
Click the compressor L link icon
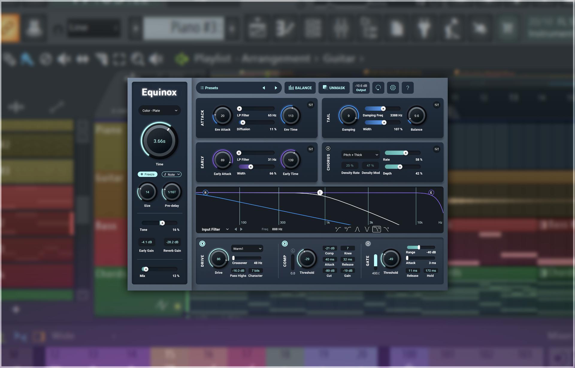[x=293, y=251]
